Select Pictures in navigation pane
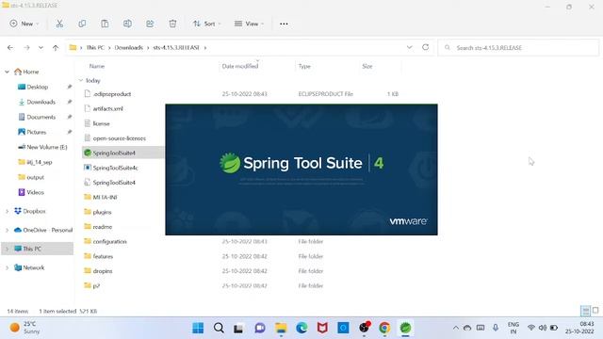 (36, 132)
